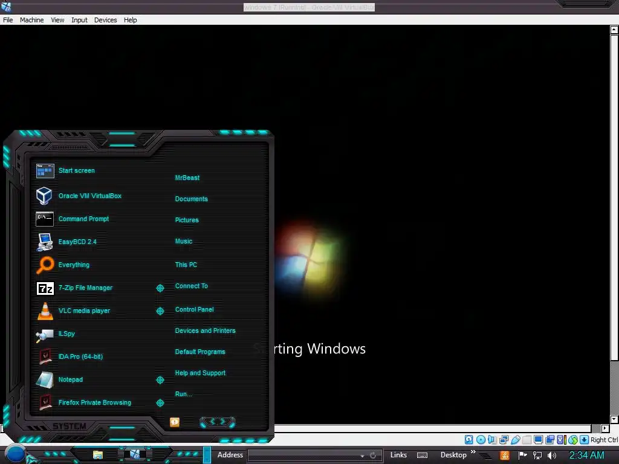Click the 2:34 AM clock
Image resolution: width=619 pixels, height=464 pixels.
pos(586,456)
